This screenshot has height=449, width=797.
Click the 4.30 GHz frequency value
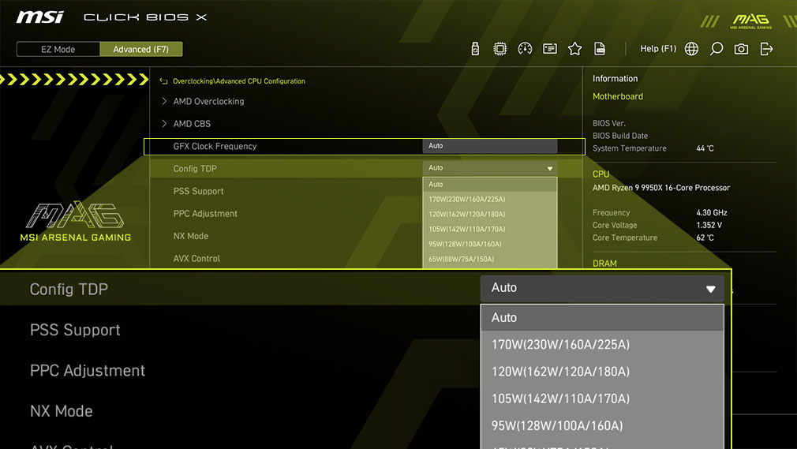(x=712, y=212)
